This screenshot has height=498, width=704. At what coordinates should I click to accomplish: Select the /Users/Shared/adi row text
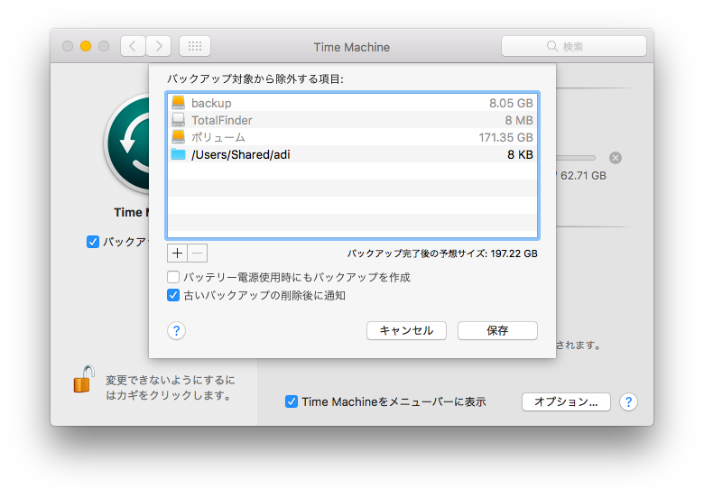[241, 155]
